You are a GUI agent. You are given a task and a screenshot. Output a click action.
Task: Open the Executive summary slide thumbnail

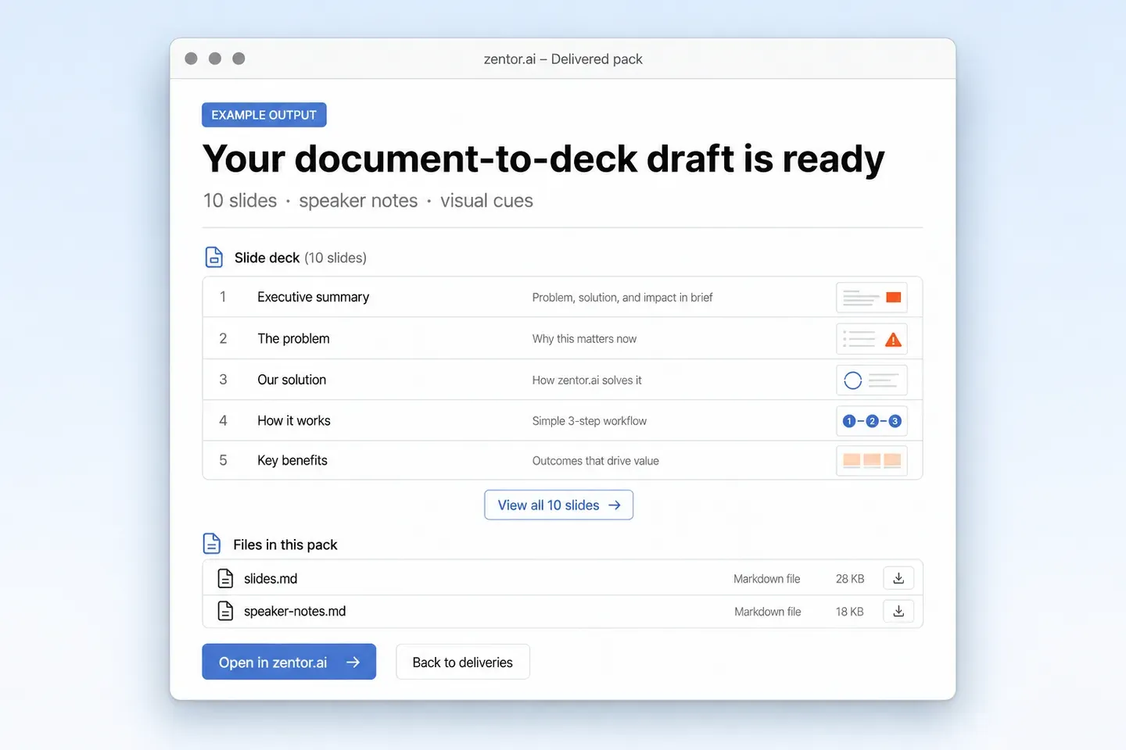[872, 298]
